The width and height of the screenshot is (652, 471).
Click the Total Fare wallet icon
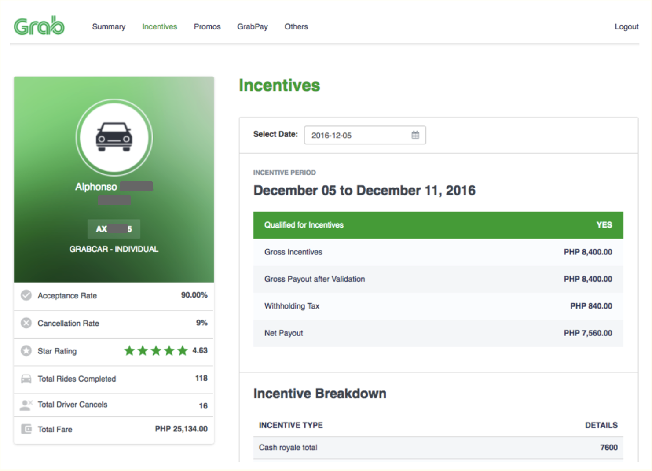click(26, 429)
